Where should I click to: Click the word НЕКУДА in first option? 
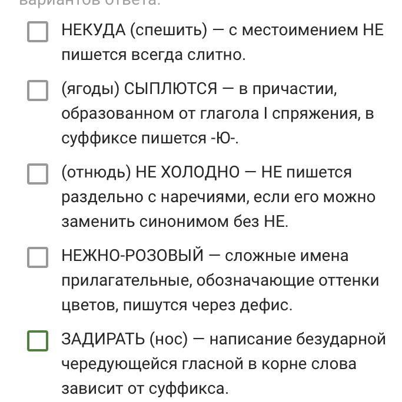point(93,30)
